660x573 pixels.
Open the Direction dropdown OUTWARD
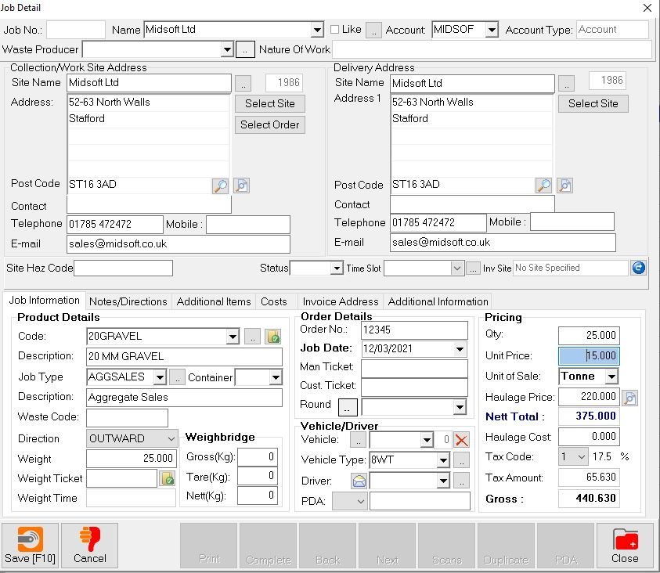coord(171,439)
